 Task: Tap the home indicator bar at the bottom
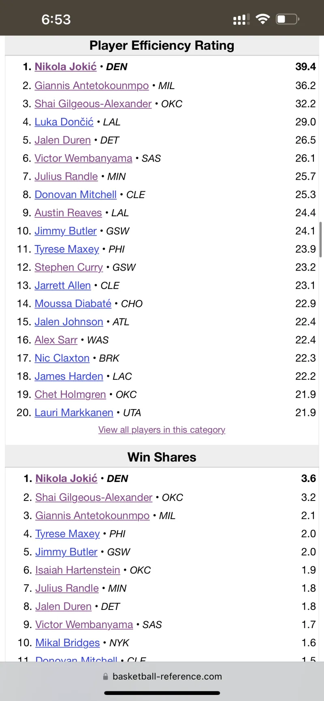pos(162,693)
